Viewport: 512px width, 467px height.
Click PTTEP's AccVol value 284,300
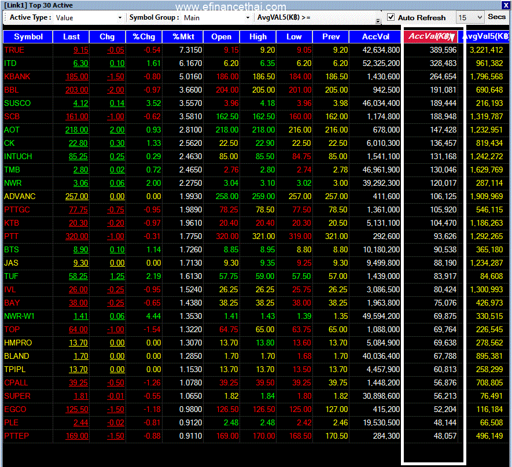tap(386, 436)
